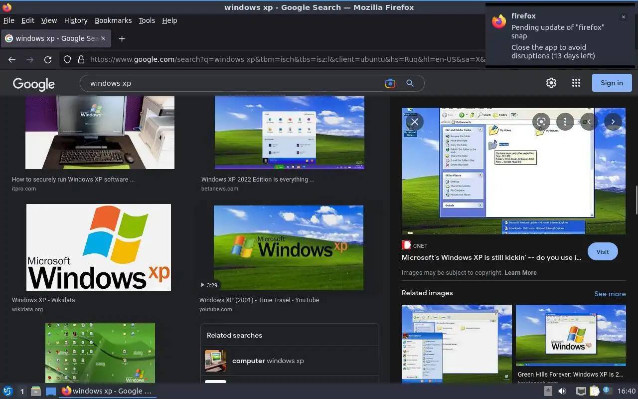Click the Learn More link
The image size is (638, 399).
[x=520, y=273]
